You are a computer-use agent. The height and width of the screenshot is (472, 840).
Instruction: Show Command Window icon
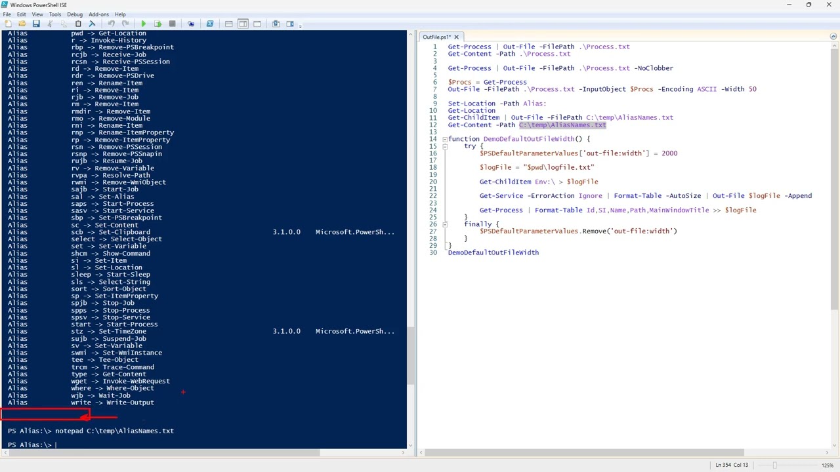pos(276,24)
